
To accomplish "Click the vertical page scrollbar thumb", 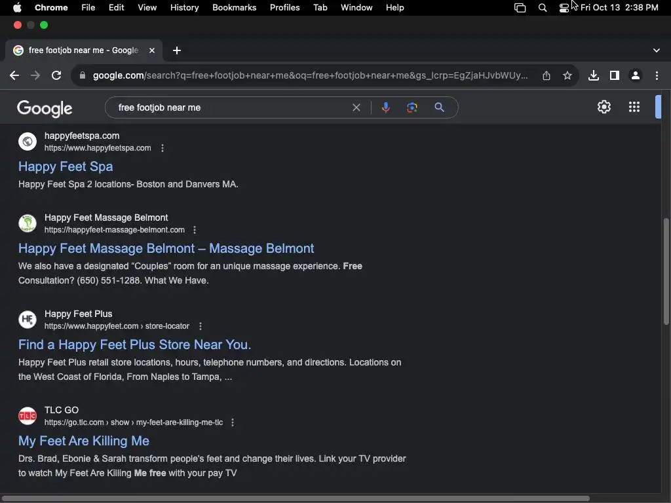I will tap(666, 271).
